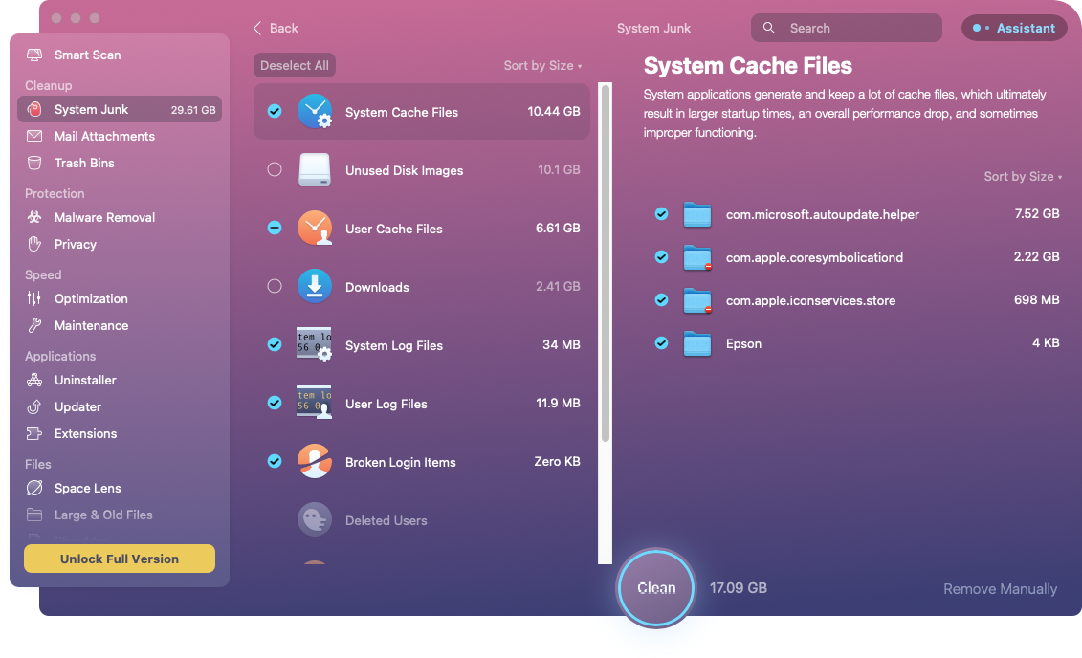The image size is (1082, 658).
Task: Select the System Cache Files clock icon
Action: coord(315,111)
